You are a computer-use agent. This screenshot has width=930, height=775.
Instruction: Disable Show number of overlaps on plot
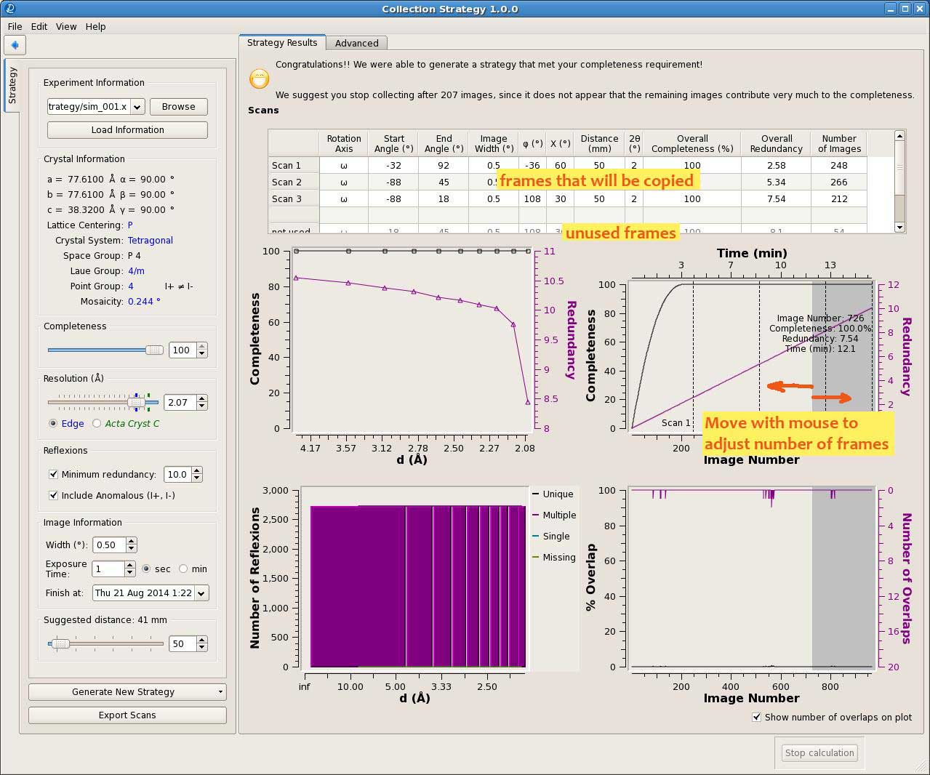(x=757, y=717)
